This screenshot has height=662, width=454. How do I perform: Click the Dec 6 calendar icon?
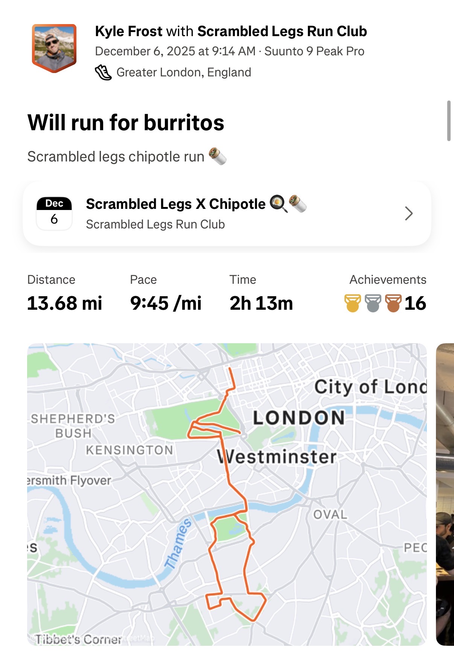[54, 213]
